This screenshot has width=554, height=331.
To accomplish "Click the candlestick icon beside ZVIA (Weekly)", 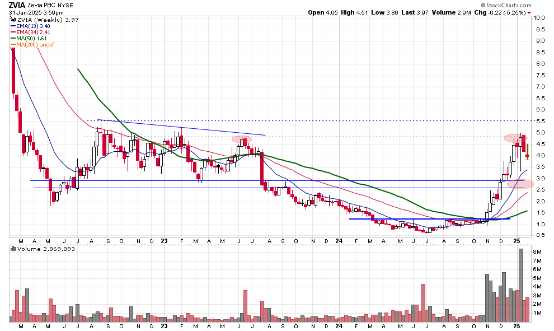I will pos(12,20).
